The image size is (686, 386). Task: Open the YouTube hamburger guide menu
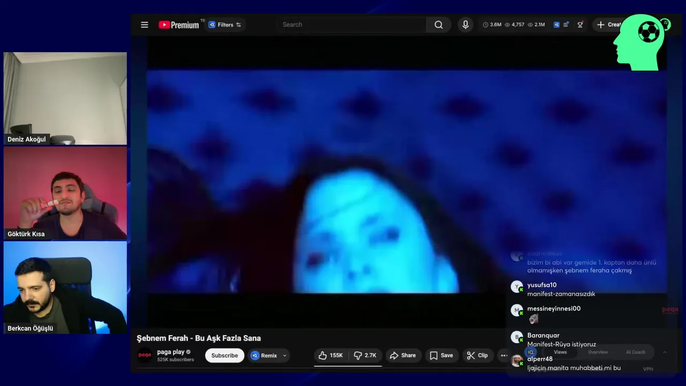[x=144, y=25]
